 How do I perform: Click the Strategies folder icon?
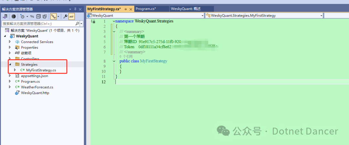click(17, 64)
